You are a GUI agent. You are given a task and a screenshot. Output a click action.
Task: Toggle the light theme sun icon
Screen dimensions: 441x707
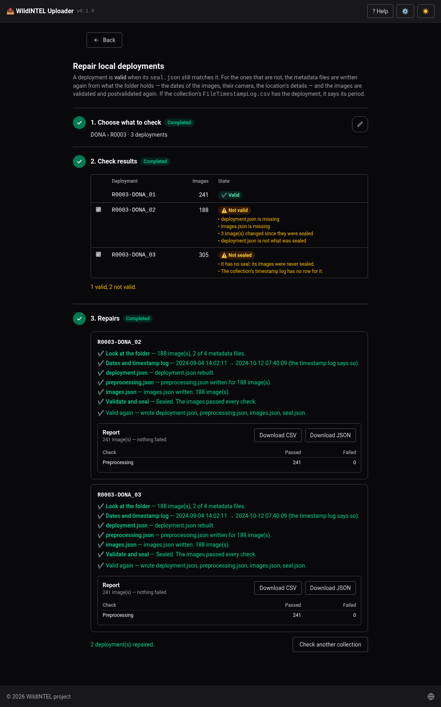pyautogui.click(x=426, y=11)
